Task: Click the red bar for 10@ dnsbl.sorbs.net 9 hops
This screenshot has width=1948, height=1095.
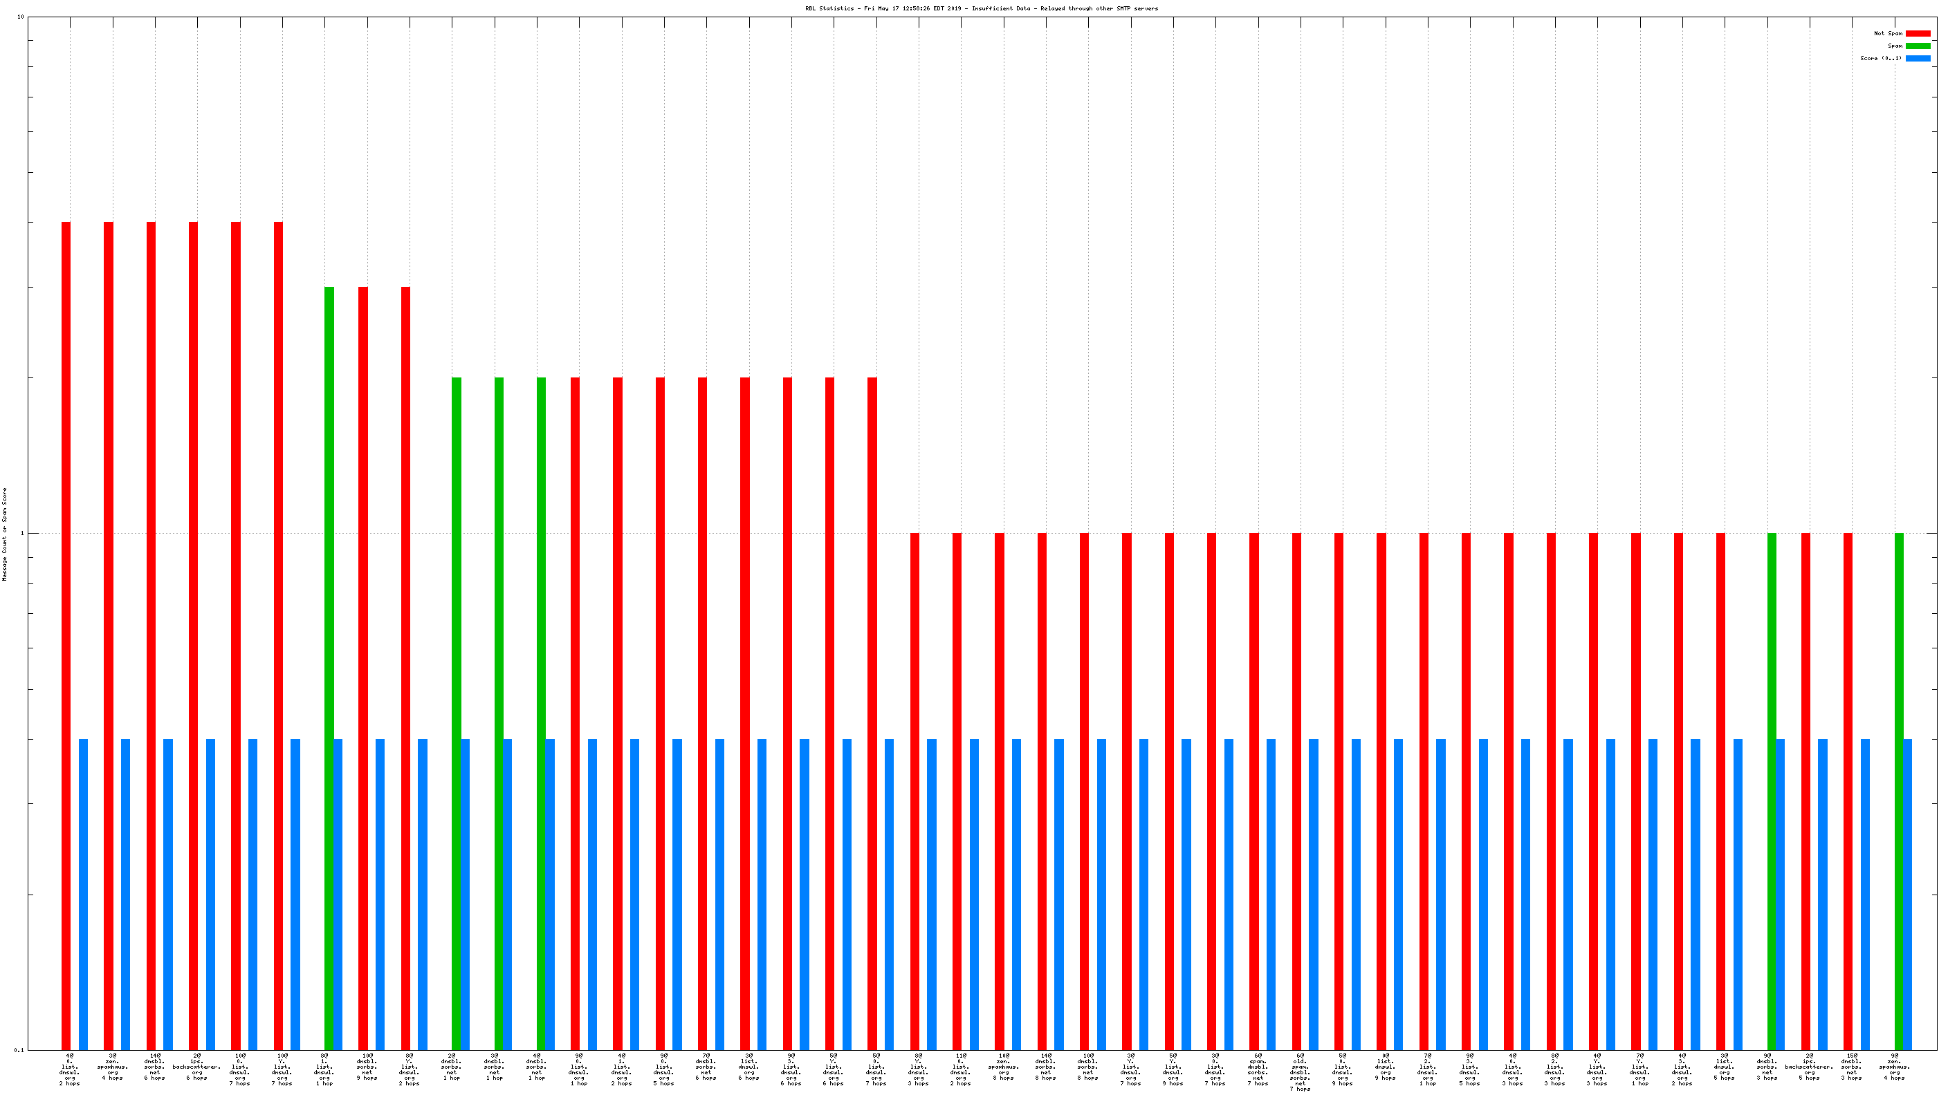Action: (x=363, y=665)
